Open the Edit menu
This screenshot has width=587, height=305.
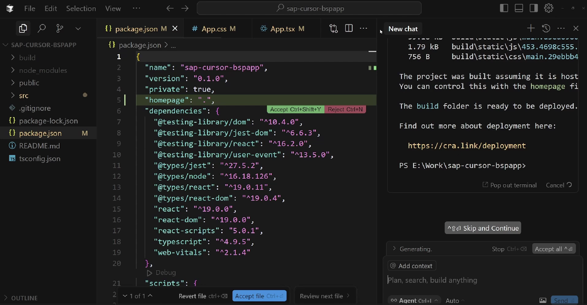pos(51,8)
